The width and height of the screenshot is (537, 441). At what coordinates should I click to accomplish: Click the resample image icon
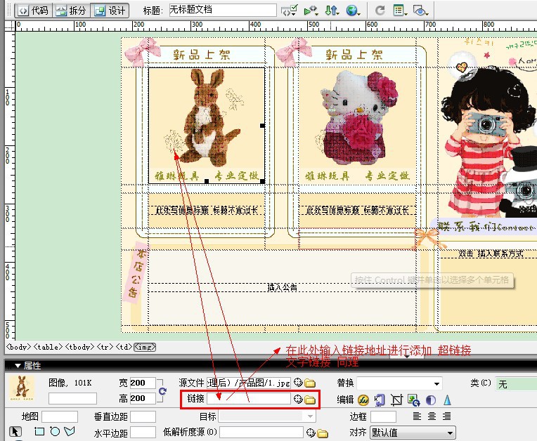click(x=414, y=400)
